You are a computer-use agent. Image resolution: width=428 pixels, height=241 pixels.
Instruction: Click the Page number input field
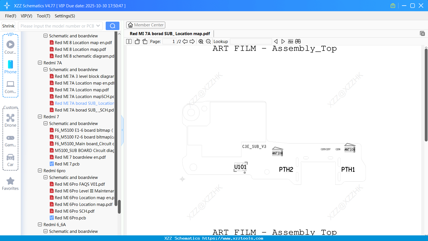pyautogui.click(x=169, y=42)
